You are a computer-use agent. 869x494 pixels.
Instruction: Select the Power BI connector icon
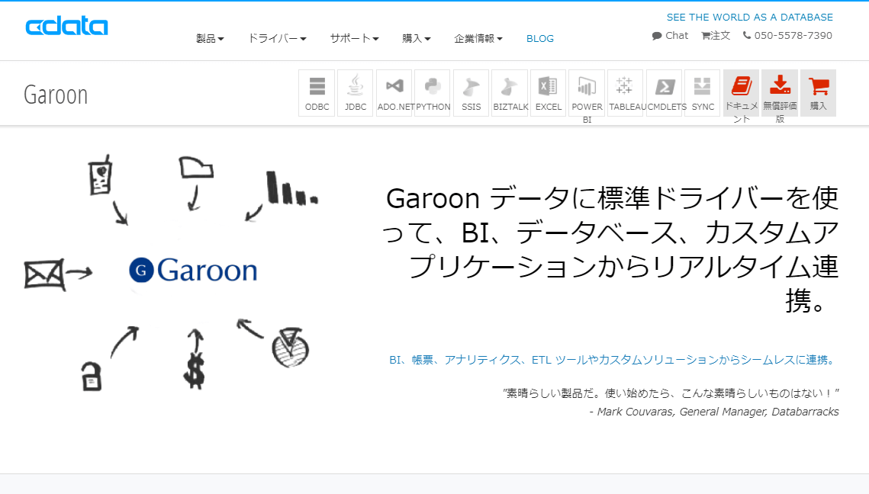(x=587, y=93)
